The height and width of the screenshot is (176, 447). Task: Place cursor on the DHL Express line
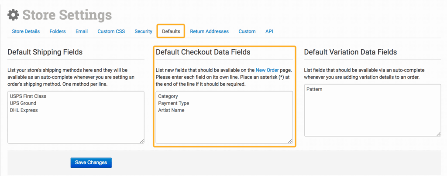(24, 110)
